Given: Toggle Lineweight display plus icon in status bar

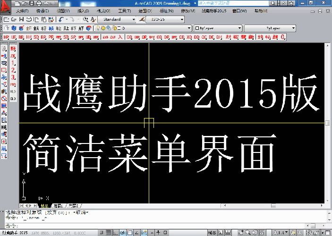Looking at the screenshot, I should click(158, 233).
